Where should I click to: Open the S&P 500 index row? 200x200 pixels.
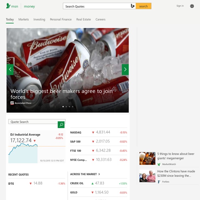tap(99, 141)
